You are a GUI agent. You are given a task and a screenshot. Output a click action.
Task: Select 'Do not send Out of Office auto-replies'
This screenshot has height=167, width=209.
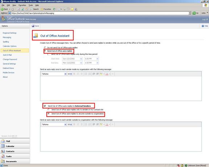click(x=45, y=47)
